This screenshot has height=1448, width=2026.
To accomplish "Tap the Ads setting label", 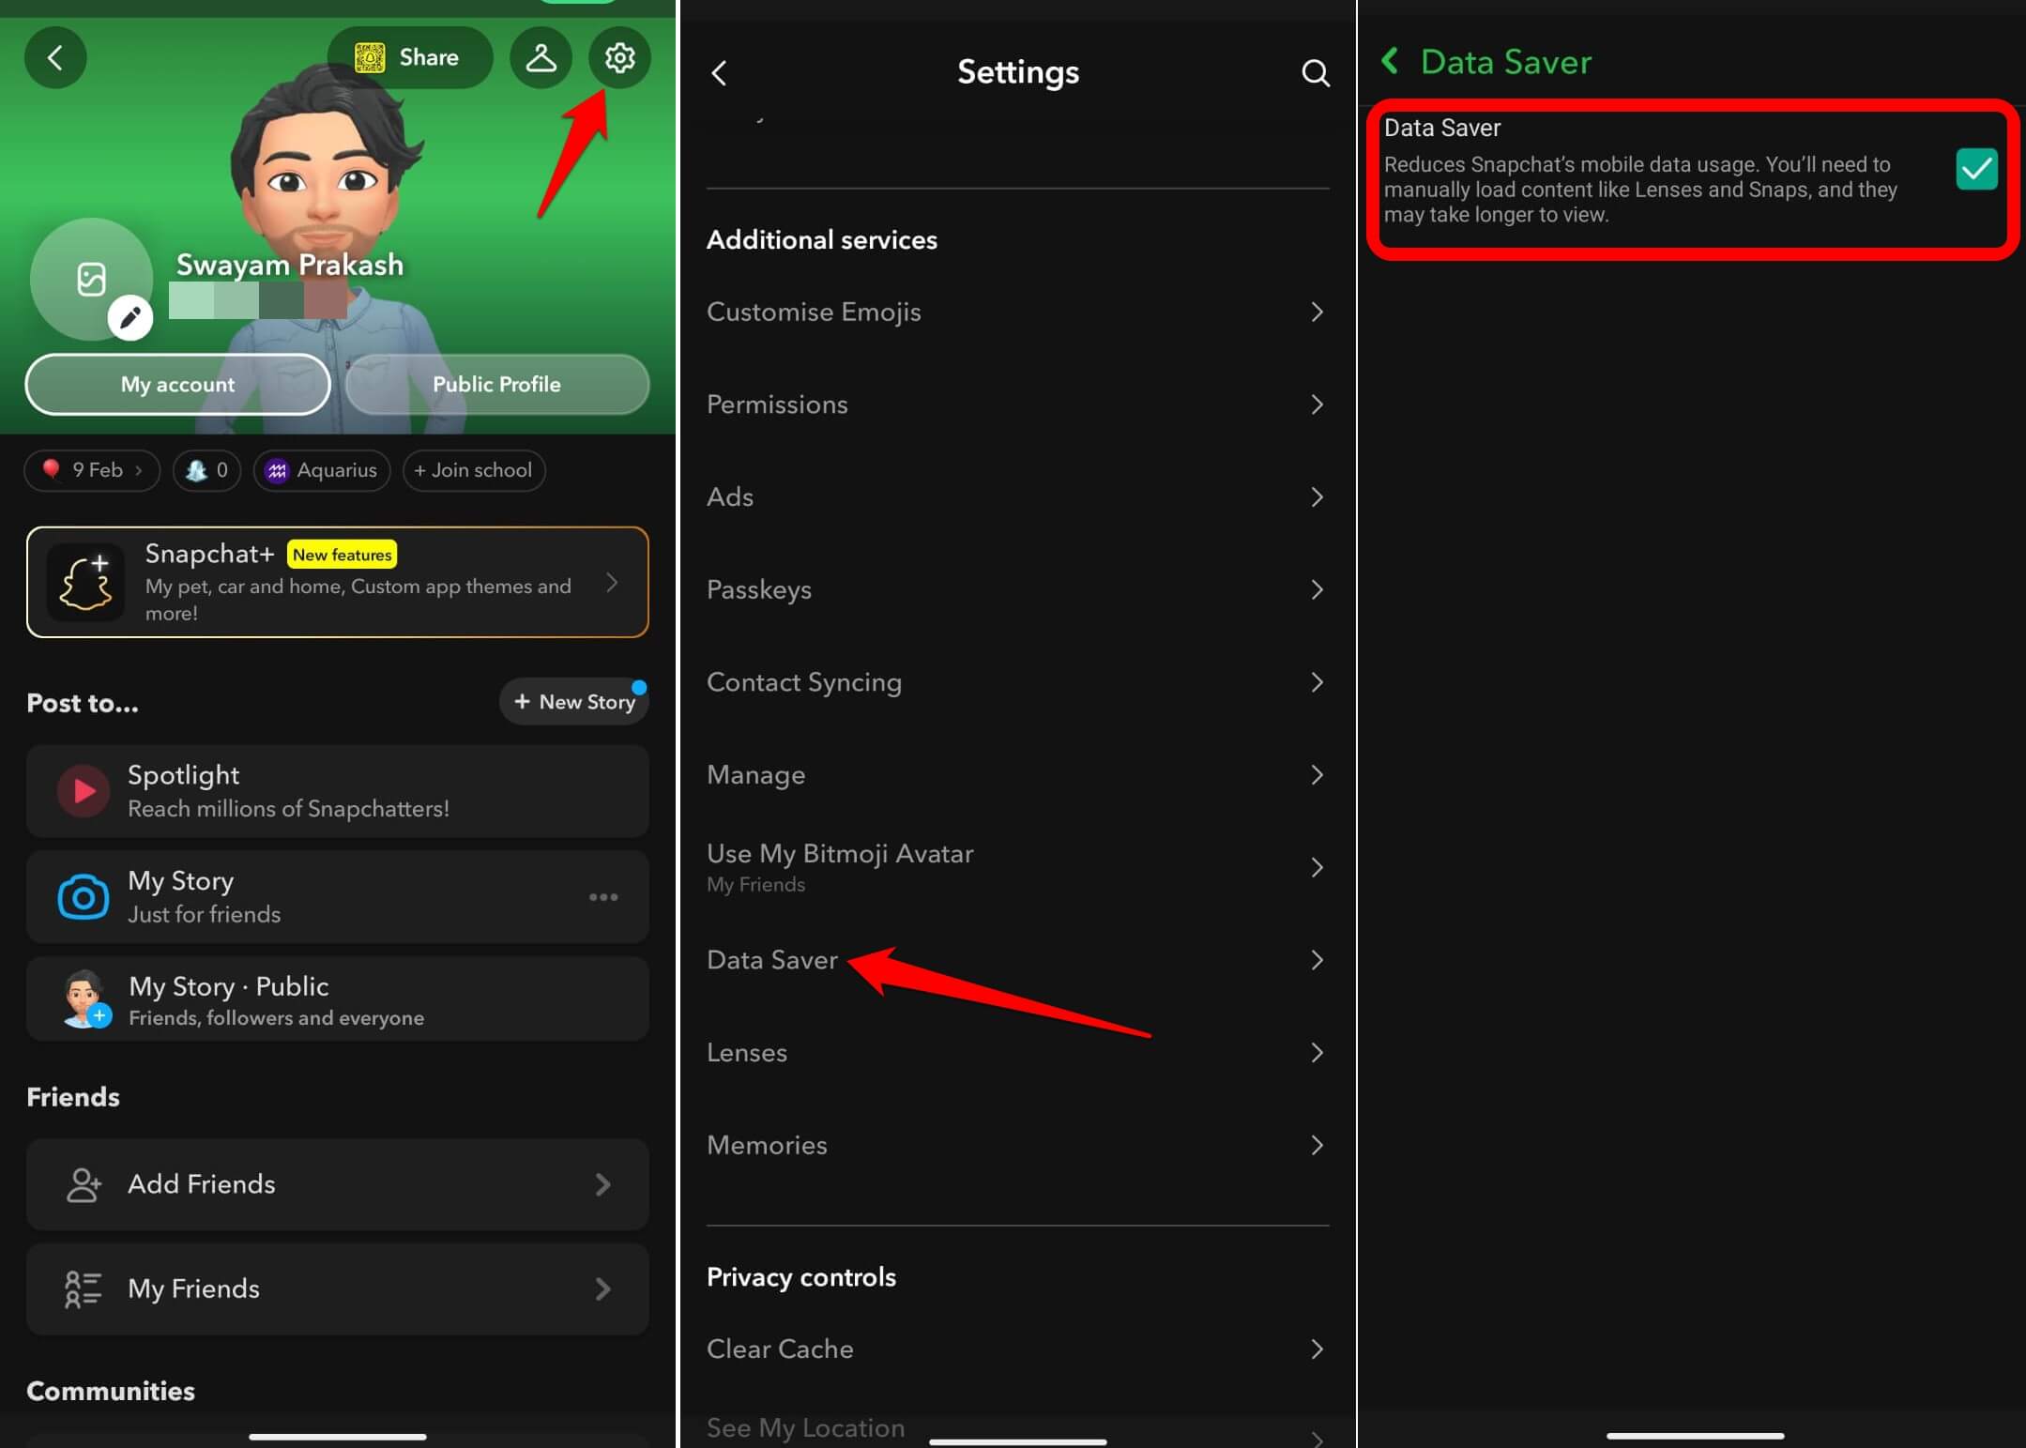I will 730,496.
